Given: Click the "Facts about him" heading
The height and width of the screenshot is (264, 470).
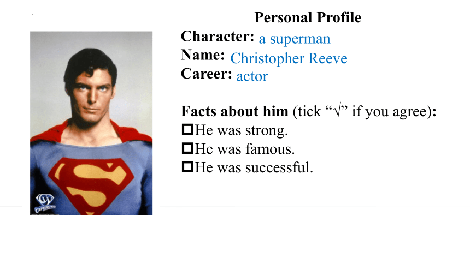Looking at the screenshot, I should pos(234,111).
